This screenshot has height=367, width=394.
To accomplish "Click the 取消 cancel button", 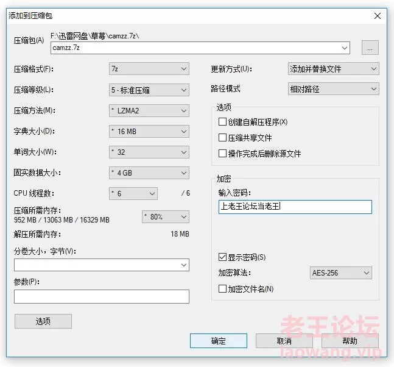I will coord(284,341).
